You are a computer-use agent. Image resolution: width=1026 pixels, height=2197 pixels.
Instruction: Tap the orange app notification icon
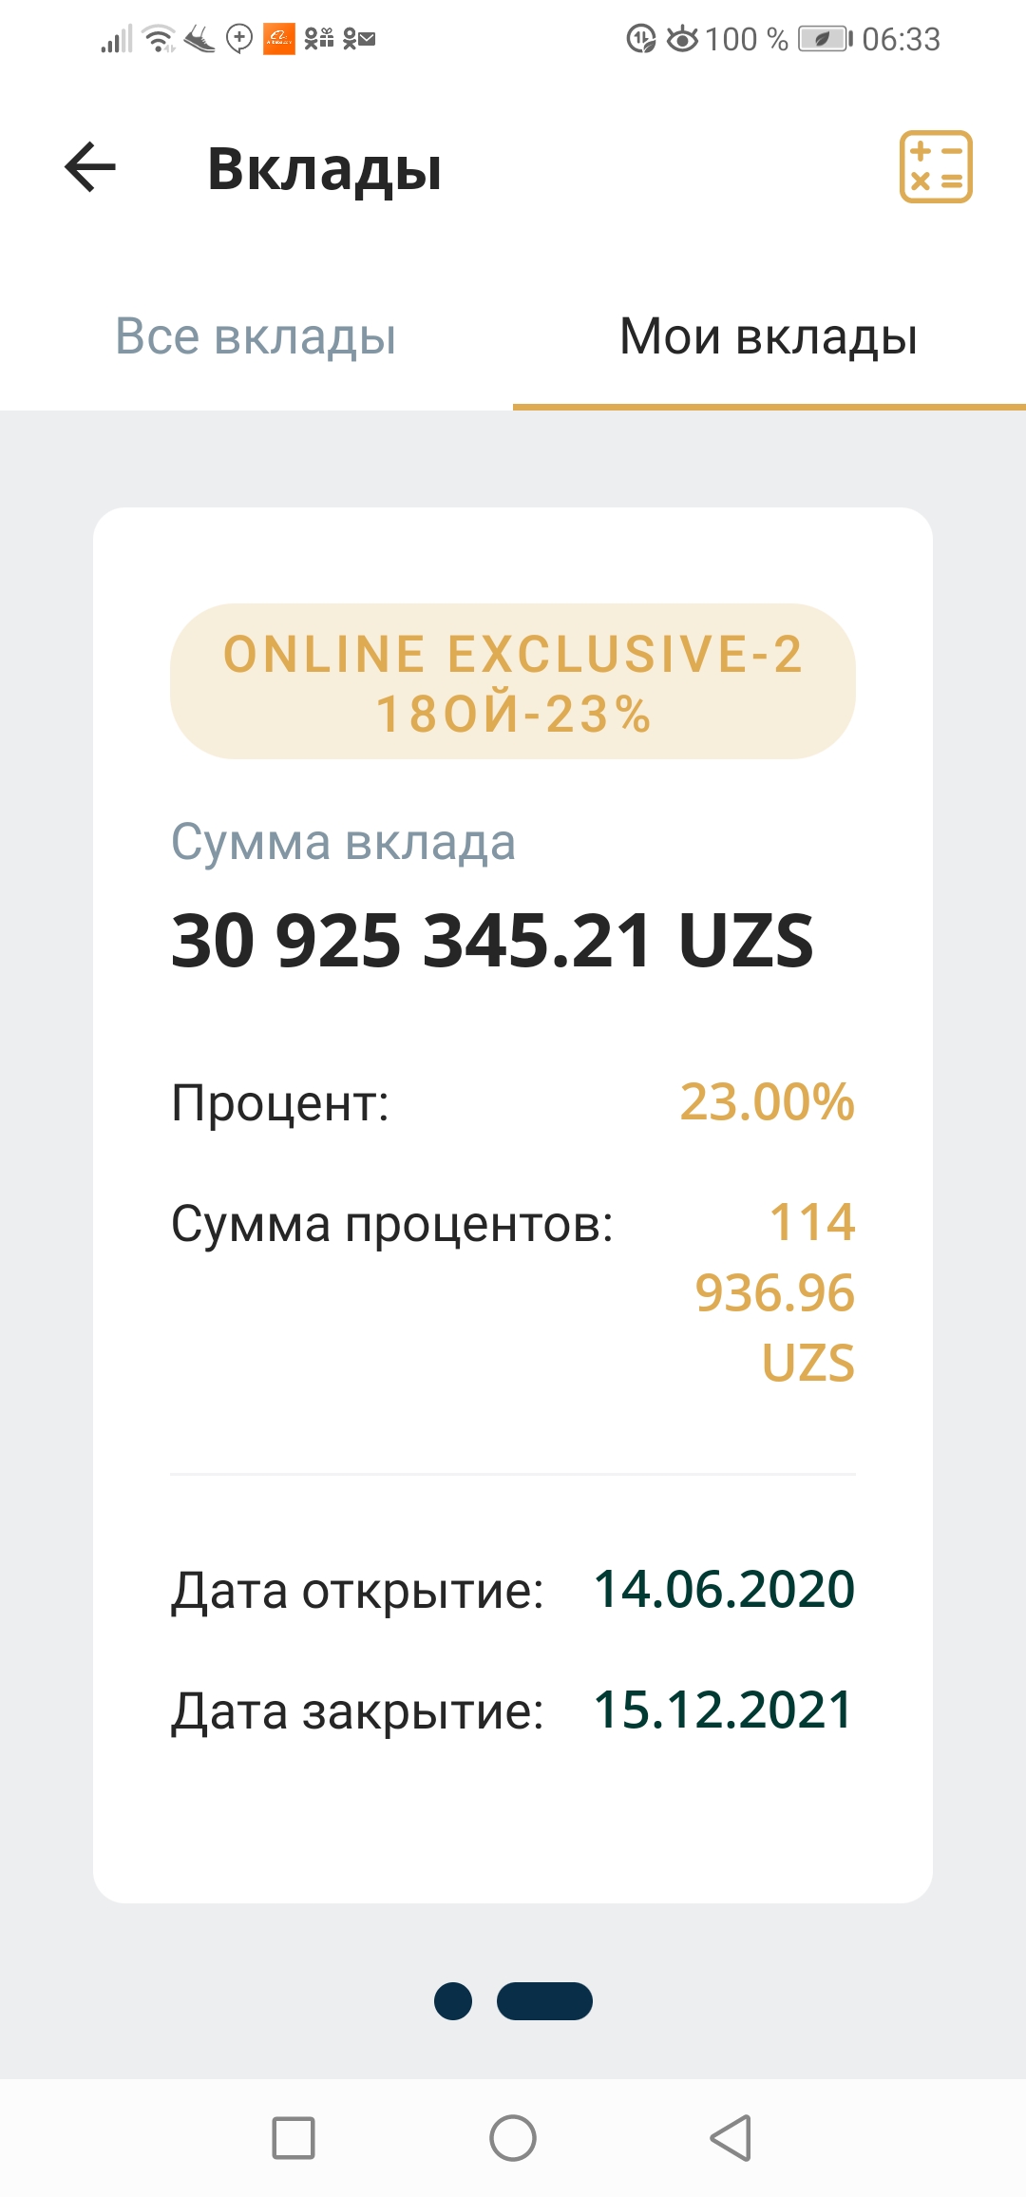tap(278, 39)
